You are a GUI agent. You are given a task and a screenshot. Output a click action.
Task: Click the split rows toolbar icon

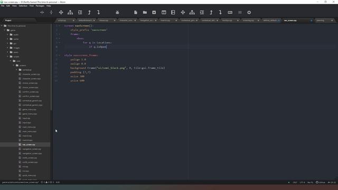pyautogui.click(x=173, y=13)
